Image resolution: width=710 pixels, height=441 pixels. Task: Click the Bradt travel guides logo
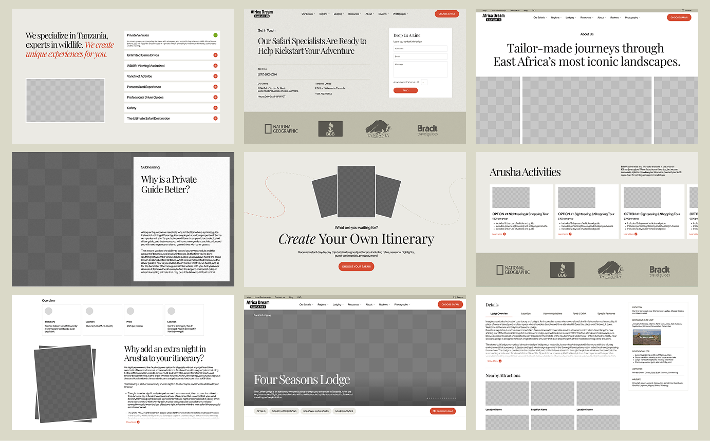[428, 128]
